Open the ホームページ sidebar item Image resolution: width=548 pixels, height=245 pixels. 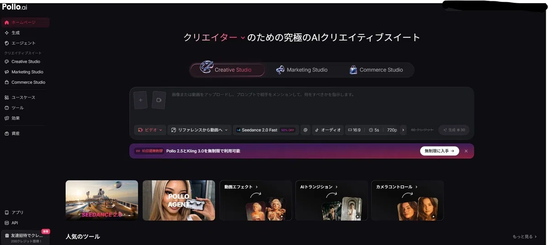[25, 22]
